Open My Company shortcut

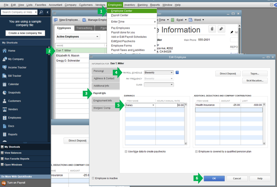pos(16,59)
